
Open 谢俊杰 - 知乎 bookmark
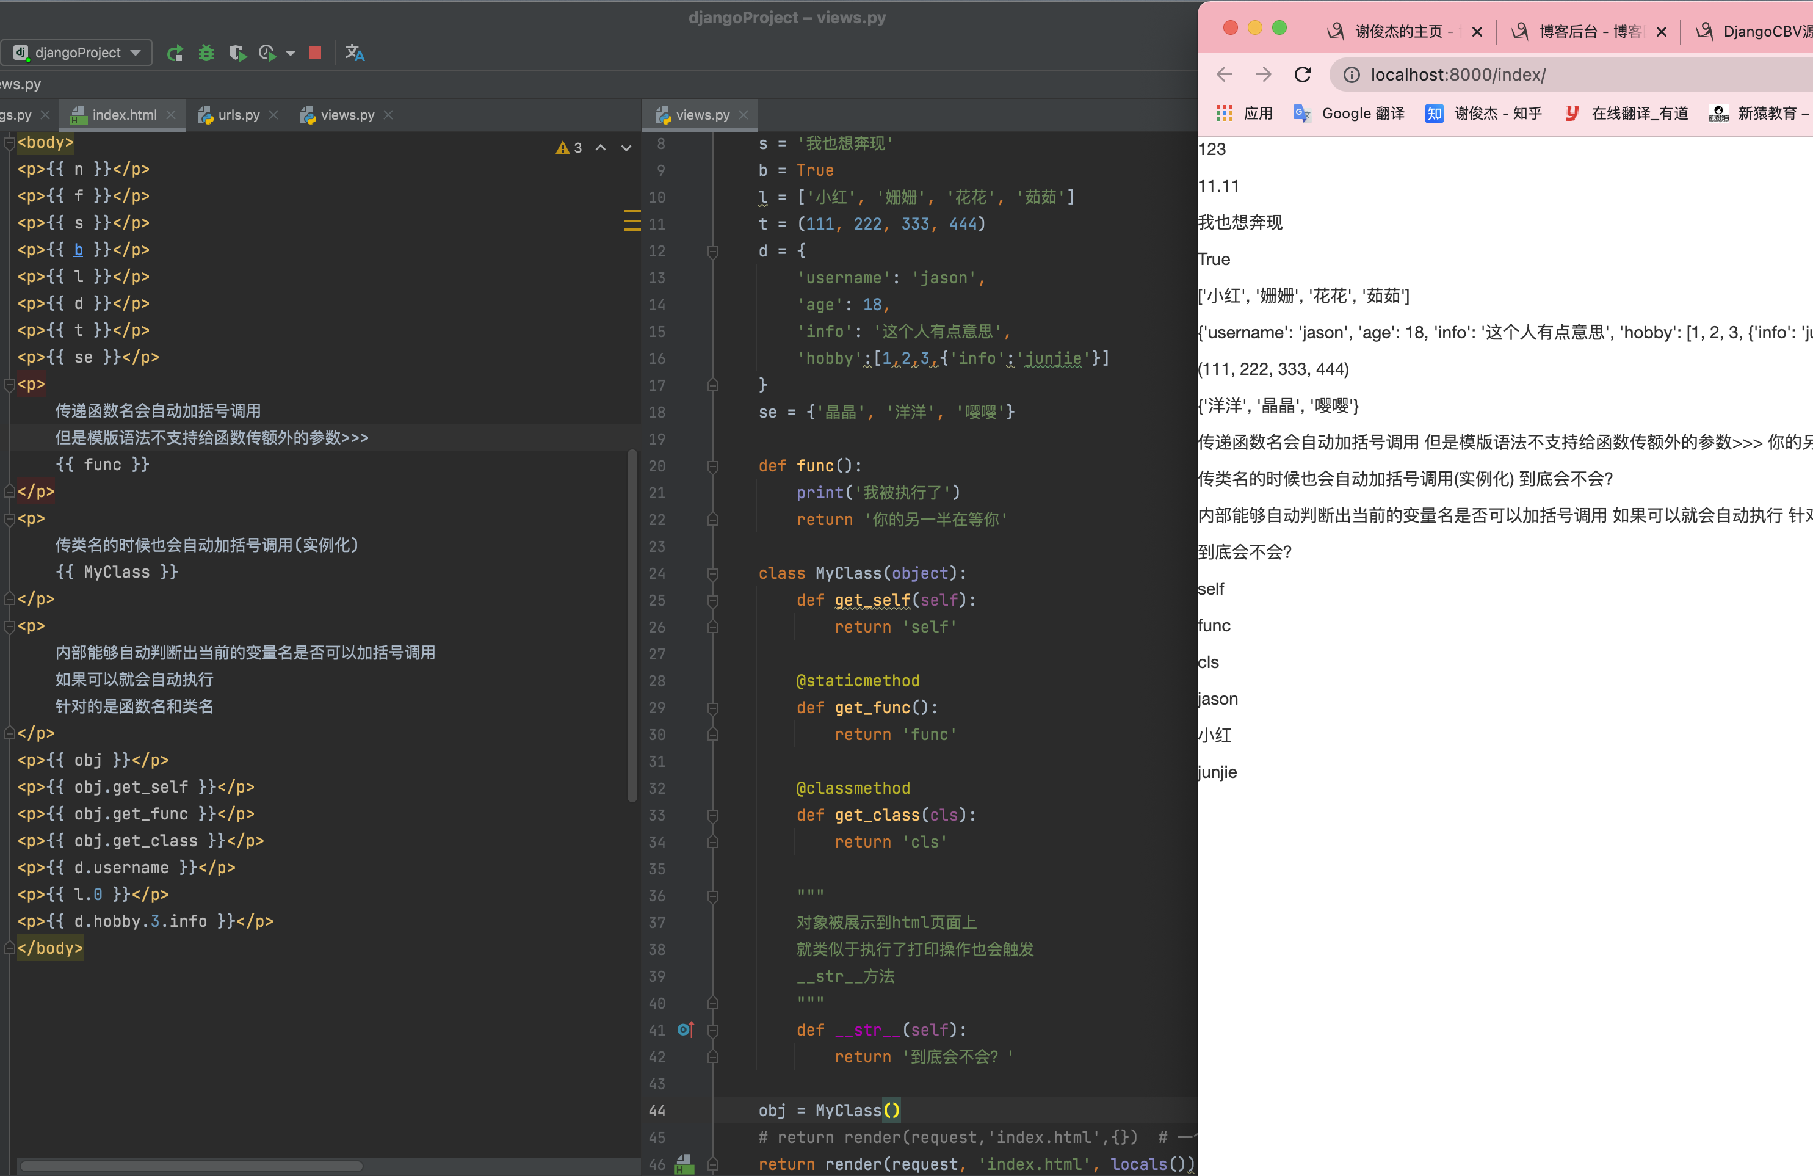pyautogui.click(x=1483, y=114)
